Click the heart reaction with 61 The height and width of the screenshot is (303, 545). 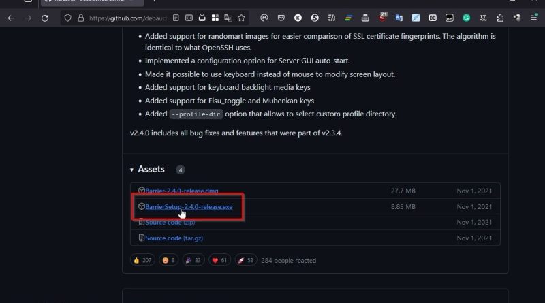pos(219,260)
